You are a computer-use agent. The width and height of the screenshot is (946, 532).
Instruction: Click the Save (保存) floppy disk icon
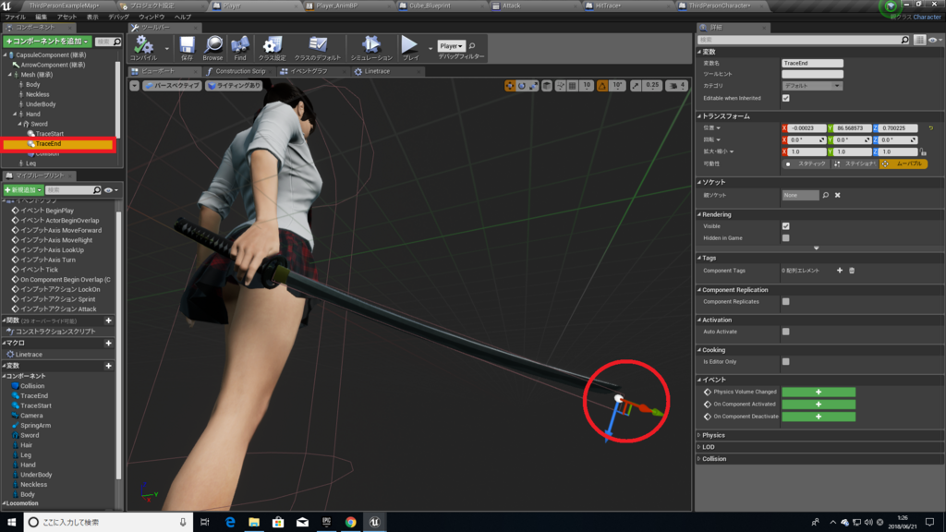187,46
